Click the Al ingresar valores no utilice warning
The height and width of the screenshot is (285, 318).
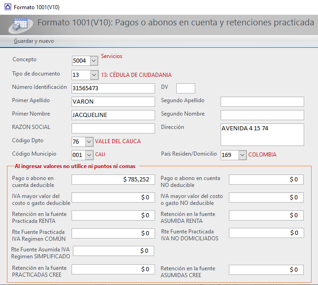(75, 166)
